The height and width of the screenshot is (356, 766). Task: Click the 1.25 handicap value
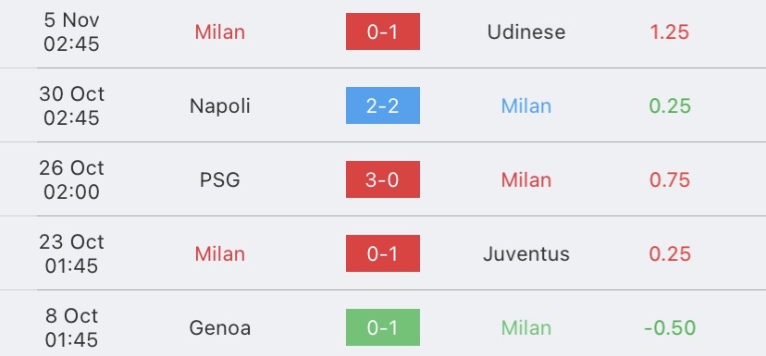(669, 32)
